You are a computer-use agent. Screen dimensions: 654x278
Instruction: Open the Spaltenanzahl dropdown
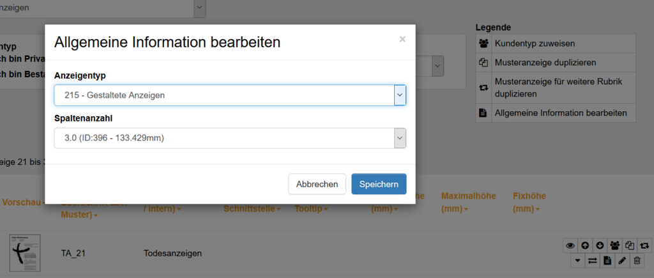click(230, 138)
